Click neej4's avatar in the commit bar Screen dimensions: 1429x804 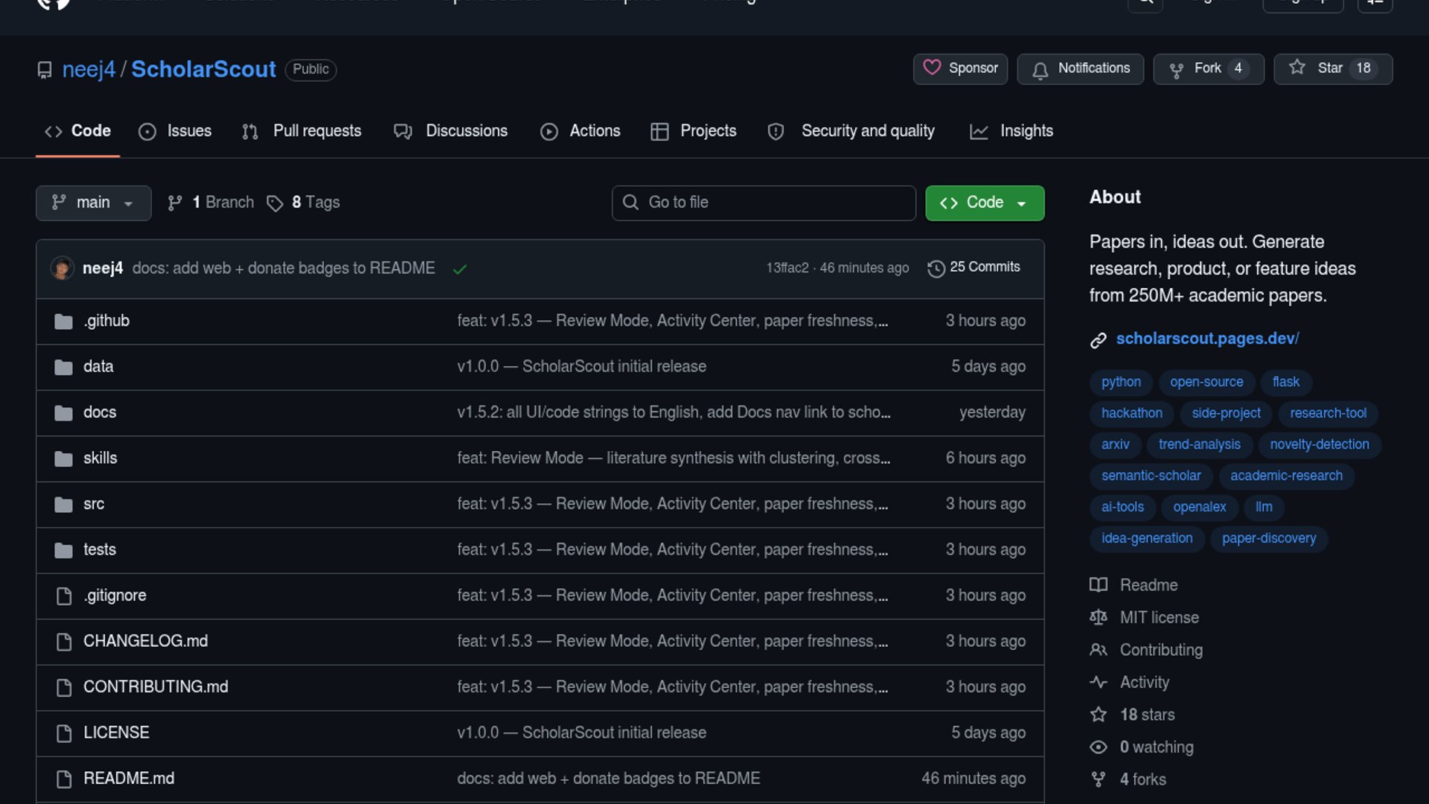point(62,268)
